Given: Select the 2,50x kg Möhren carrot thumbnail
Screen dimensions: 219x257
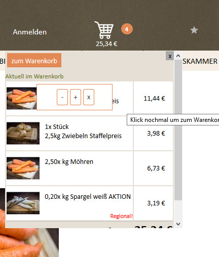Looking at the screenshot, I should click(x=23, y=168).
